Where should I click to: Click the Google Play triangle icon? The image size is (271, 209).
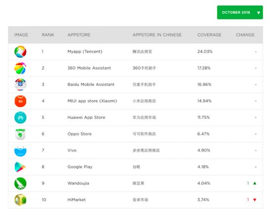(20, 167)
